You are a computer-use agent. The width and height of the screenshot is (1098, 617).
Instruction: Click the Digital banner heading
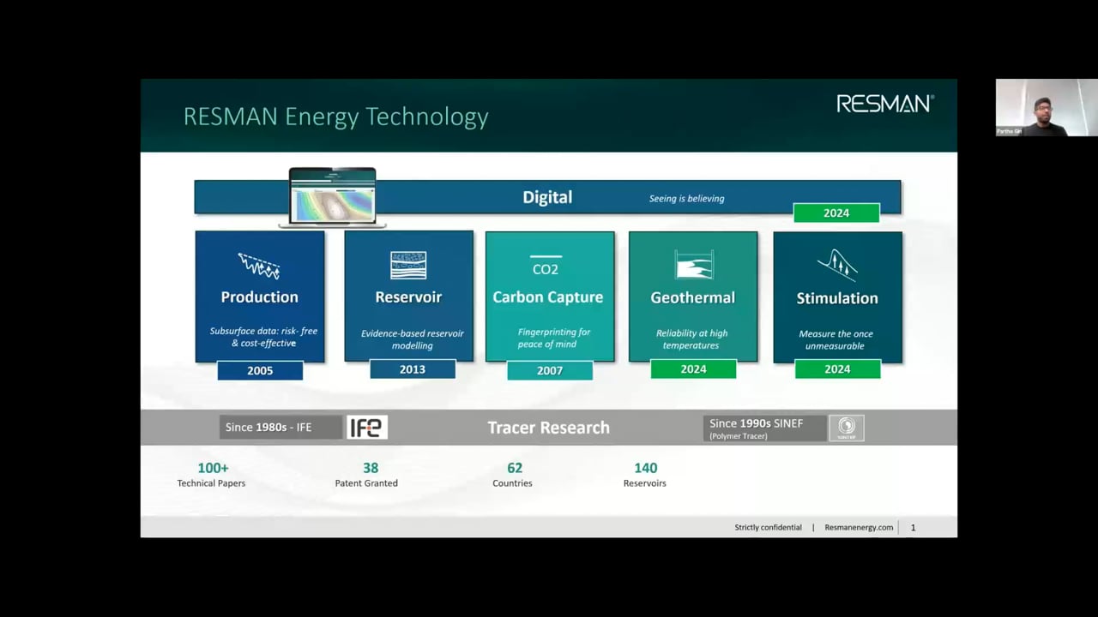pos(547,197)
